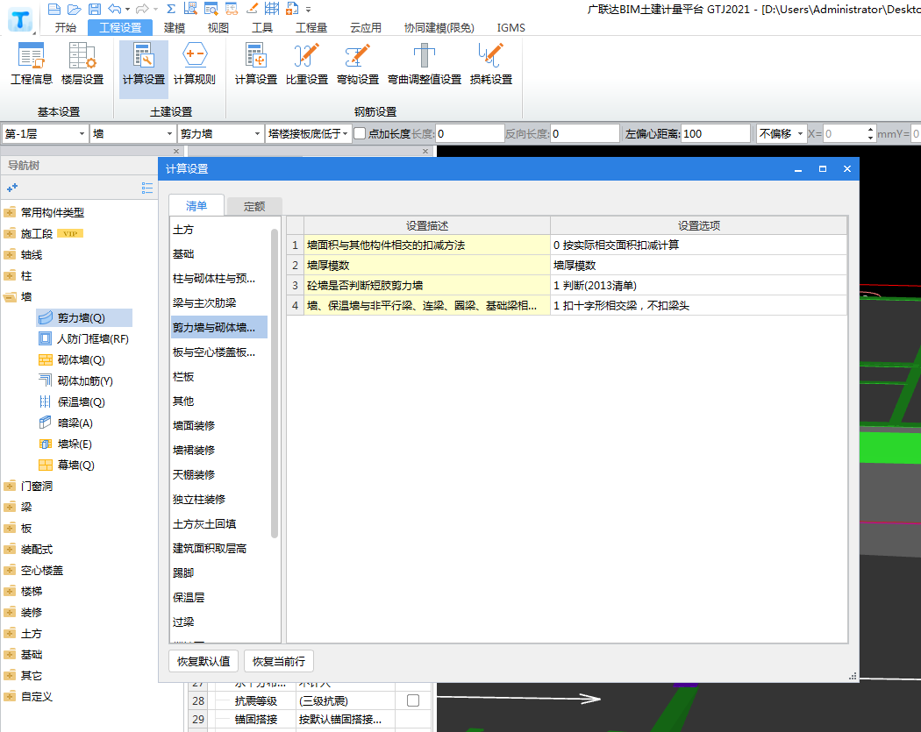Viewport: 921px width, 732px height.
Task: Click the 1 判断(2013清单) option cell
Action: pos(698,285)
